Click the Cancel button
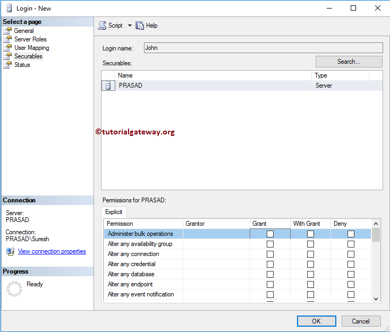Viewport: 390px width, 332px height. tap(361, 321)
